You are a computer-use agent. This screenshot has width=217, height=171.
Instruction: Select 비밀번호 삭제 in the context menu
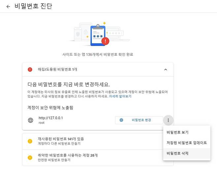pos(177,153)
